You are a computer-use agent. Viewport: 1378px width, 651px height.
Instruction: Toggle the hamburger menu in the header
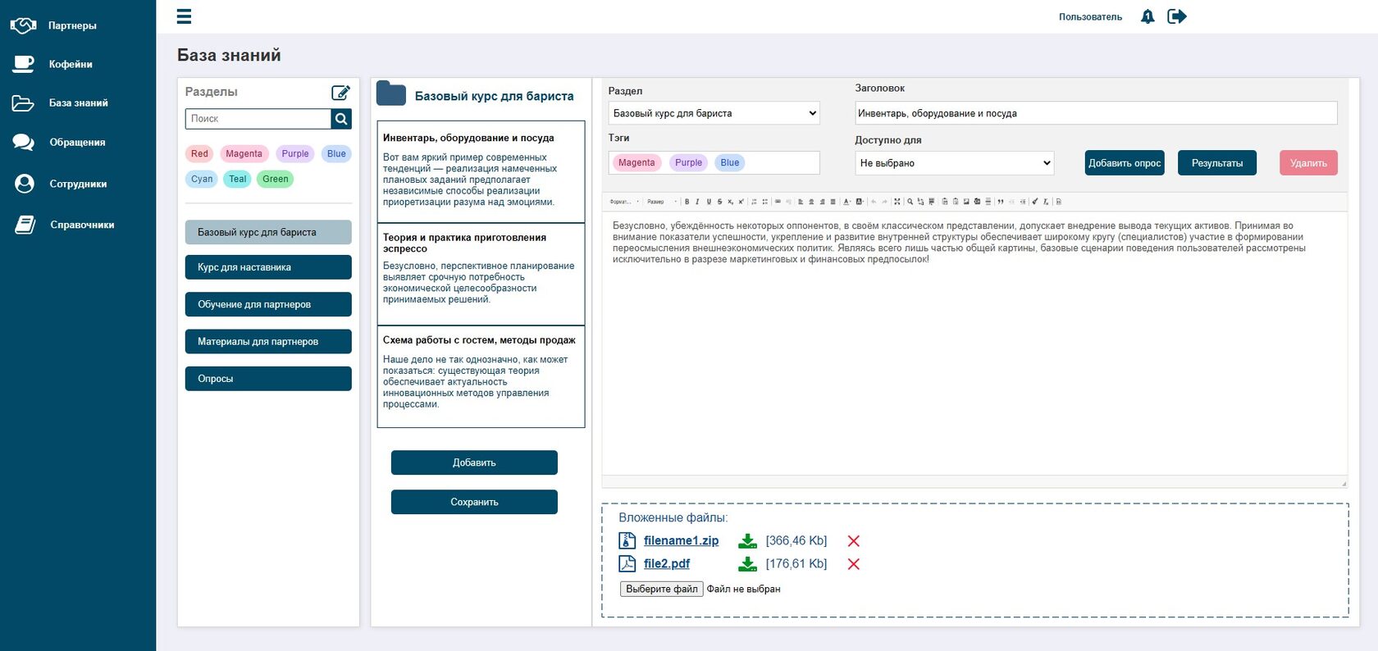point(184,16)
